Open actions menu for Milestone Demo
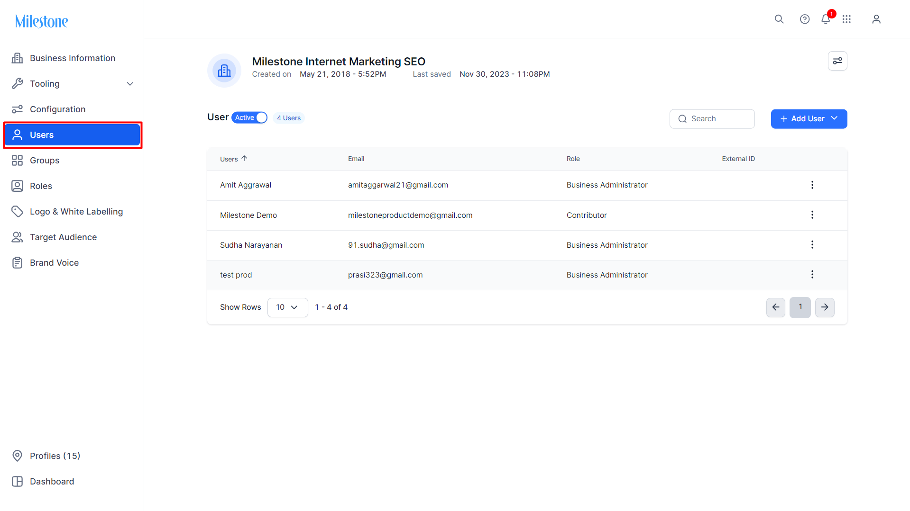 (812, 215)
